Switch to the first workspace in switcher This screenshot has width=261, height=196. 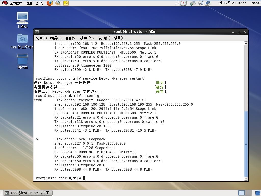pyautogui.click(x=241, y=193)
